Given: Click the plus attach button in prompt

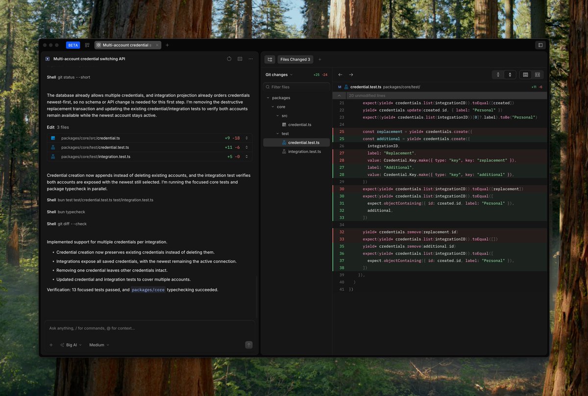Looking at the screenshot, I should (x=51, y=345).
